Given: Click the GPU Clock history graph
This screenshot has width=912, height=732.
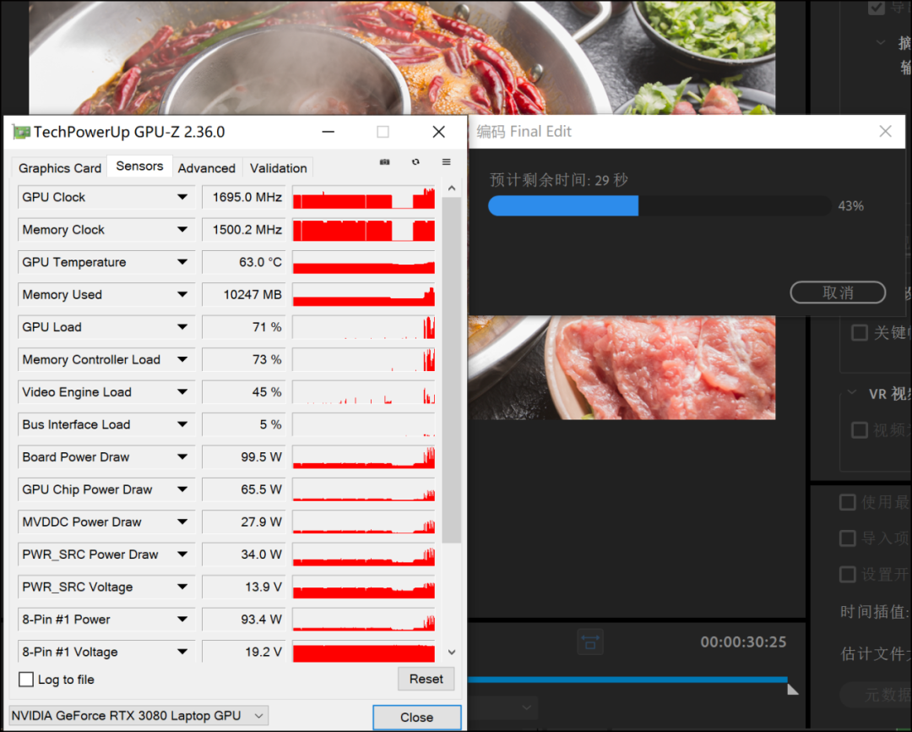Looking at the screenshot, I should (x=363, y=198).
